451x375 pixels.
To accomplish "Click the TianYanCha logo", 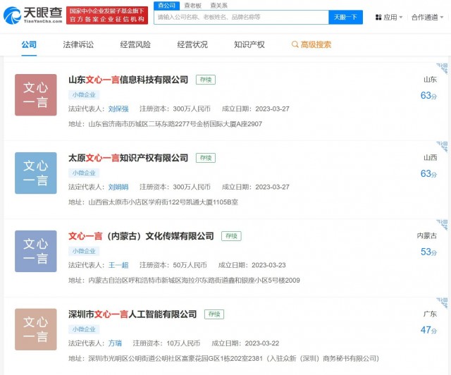I will 33,15.
